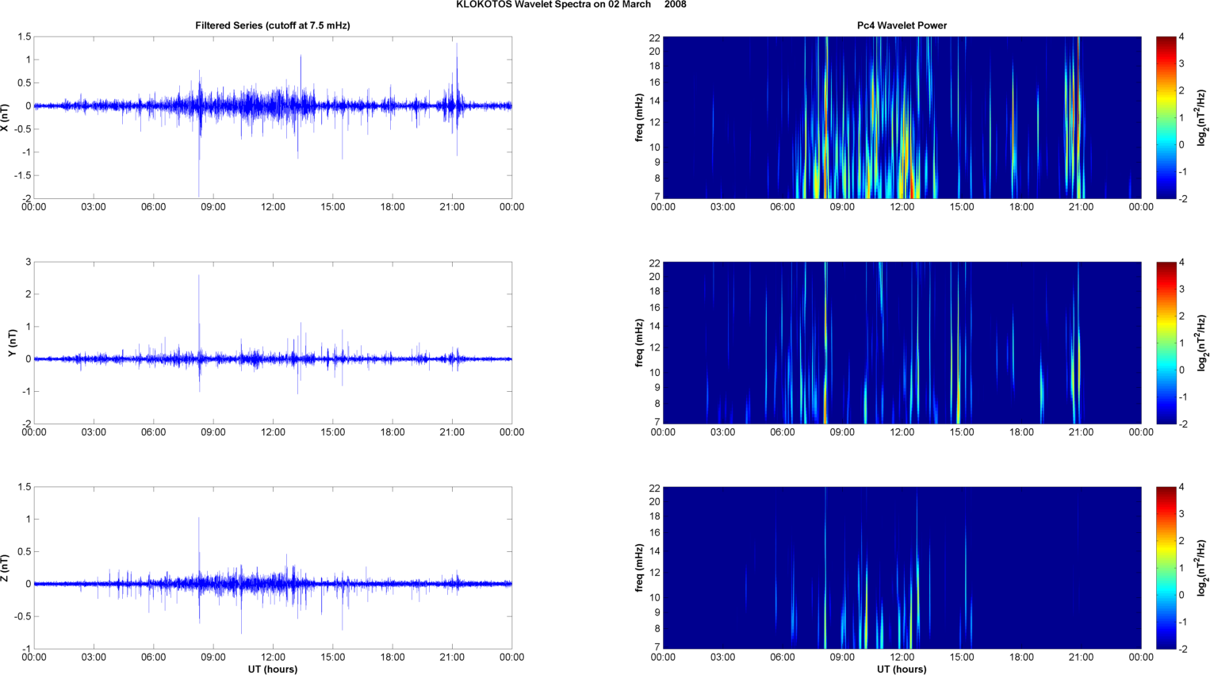Screen dimensions: 1210x675
Task: Click the Y-component wavelet power spectrogram
Action: coord(902,343)
